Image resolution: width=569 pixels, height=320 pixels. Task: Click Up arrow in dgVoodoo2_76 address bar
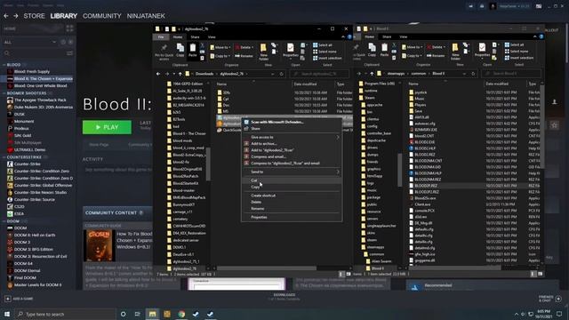coord(180,74)
